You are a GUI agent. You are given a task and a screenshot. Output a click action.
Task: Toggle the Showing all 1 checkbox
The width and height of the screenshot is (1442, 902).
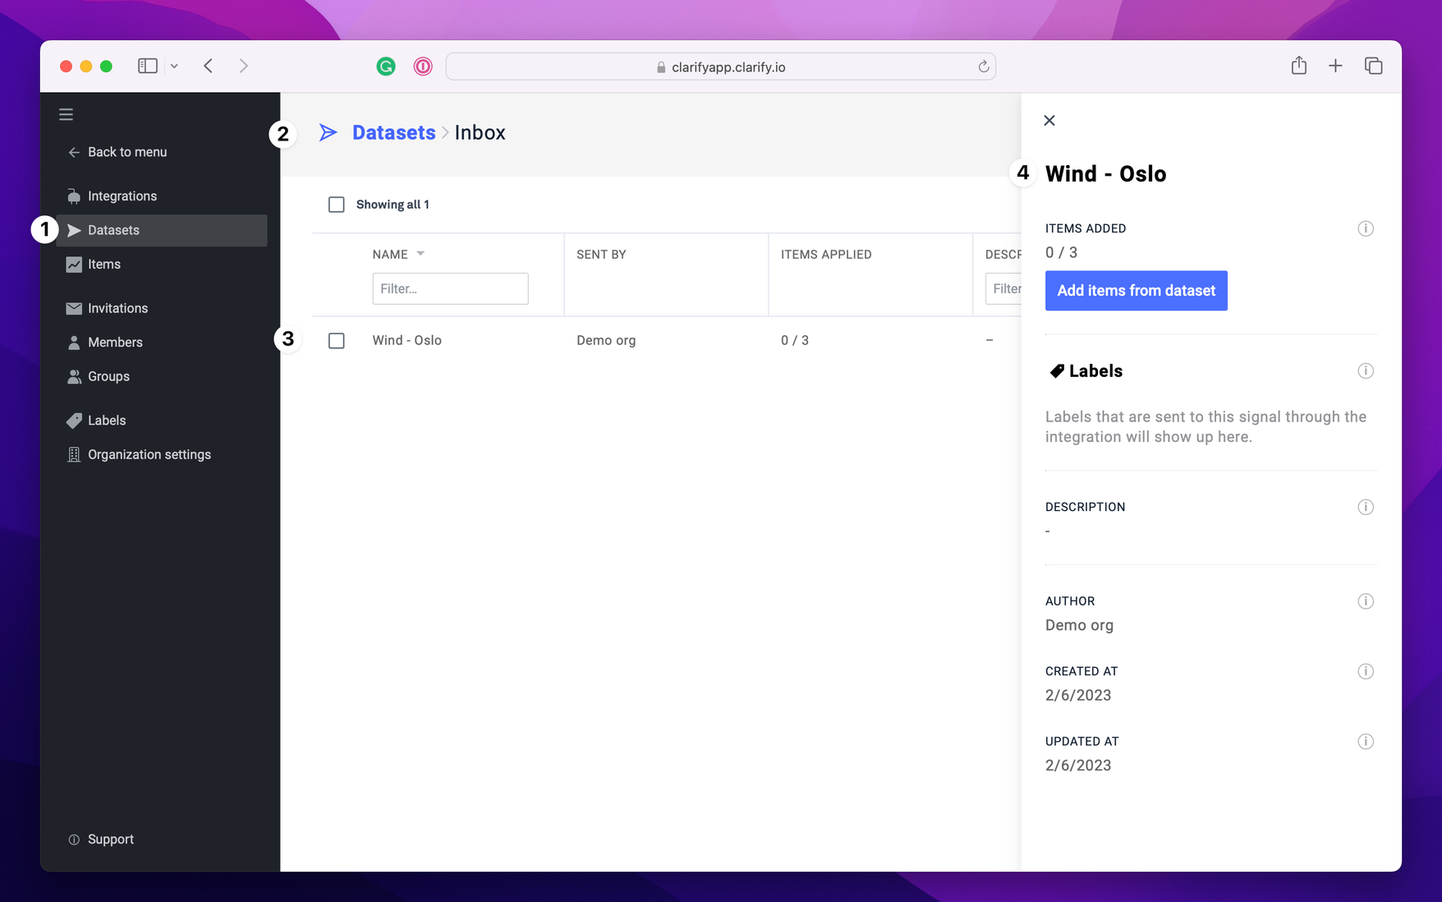tap(337, 205)
